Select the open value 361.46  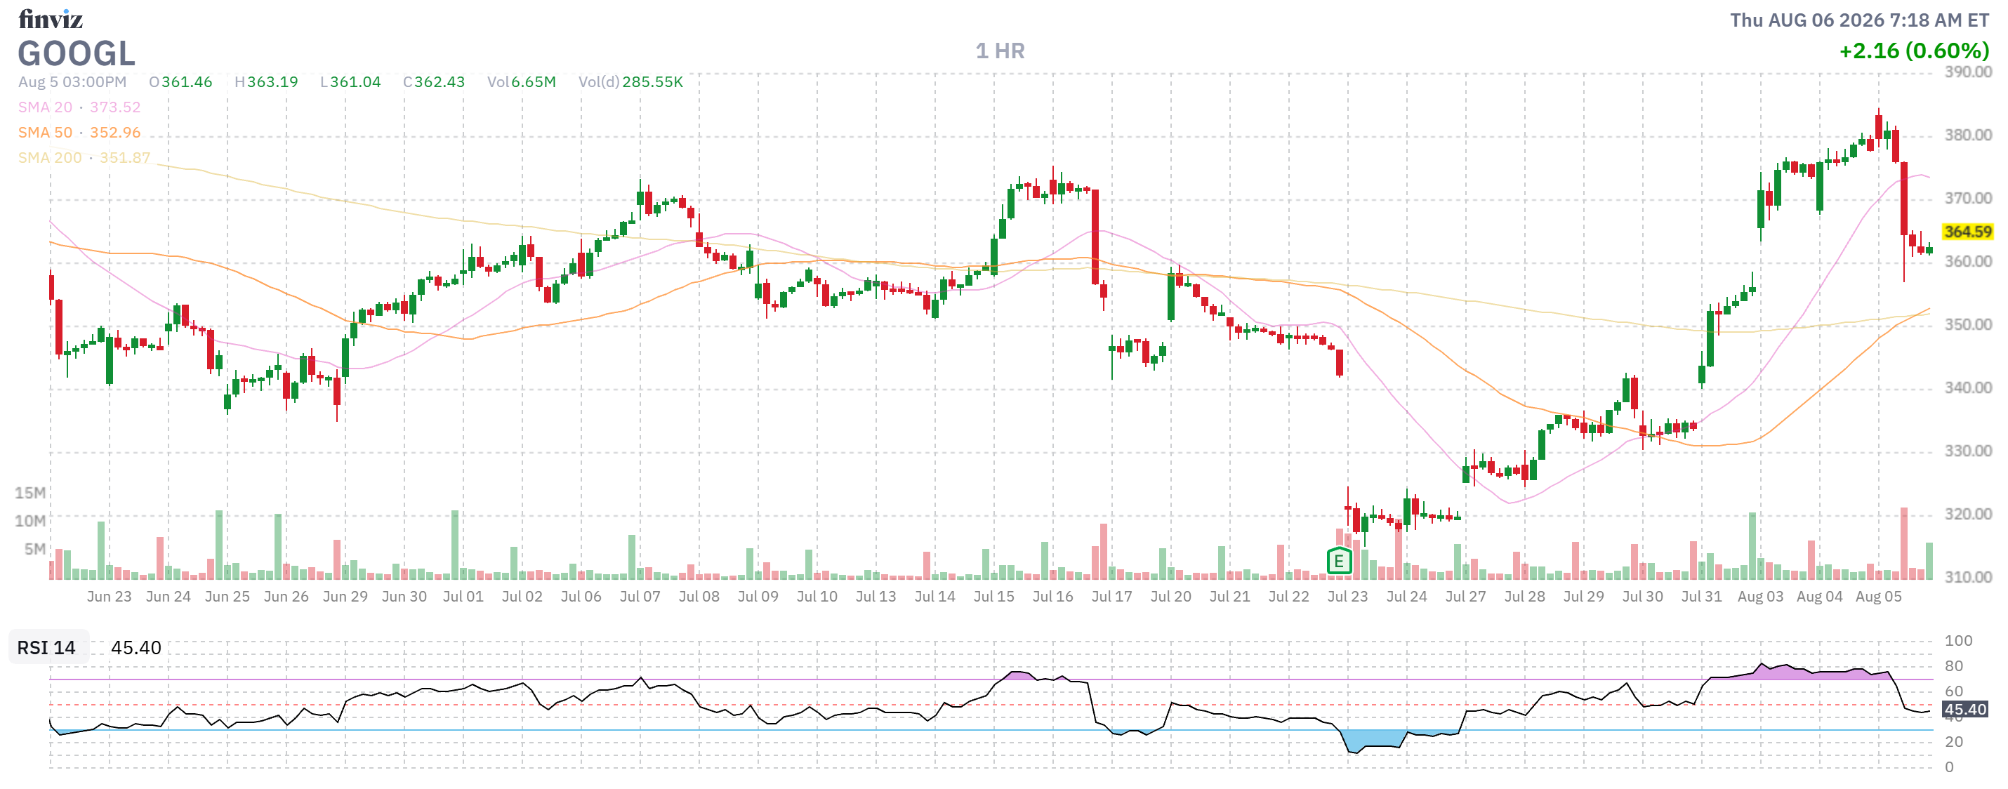[186, 82]
